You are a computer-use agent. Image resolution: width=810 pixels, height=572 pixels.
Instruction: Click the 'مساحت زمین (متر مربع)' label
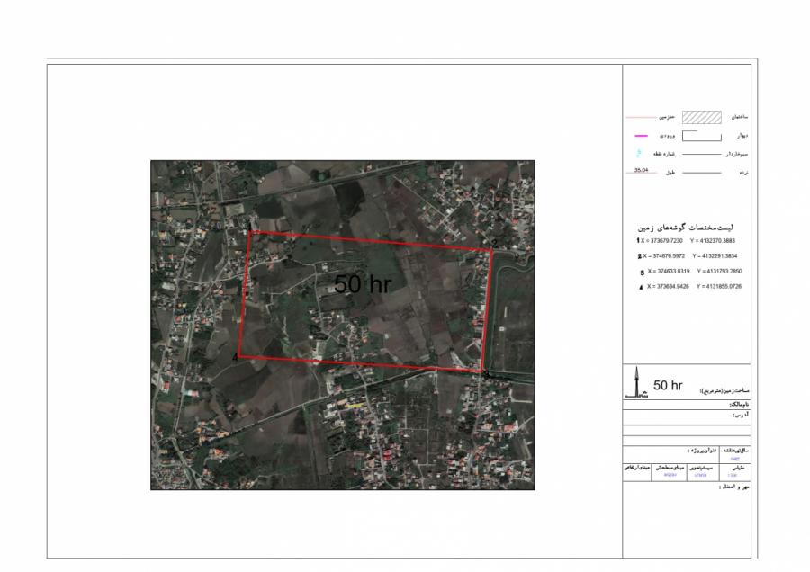tap(724, 391)
